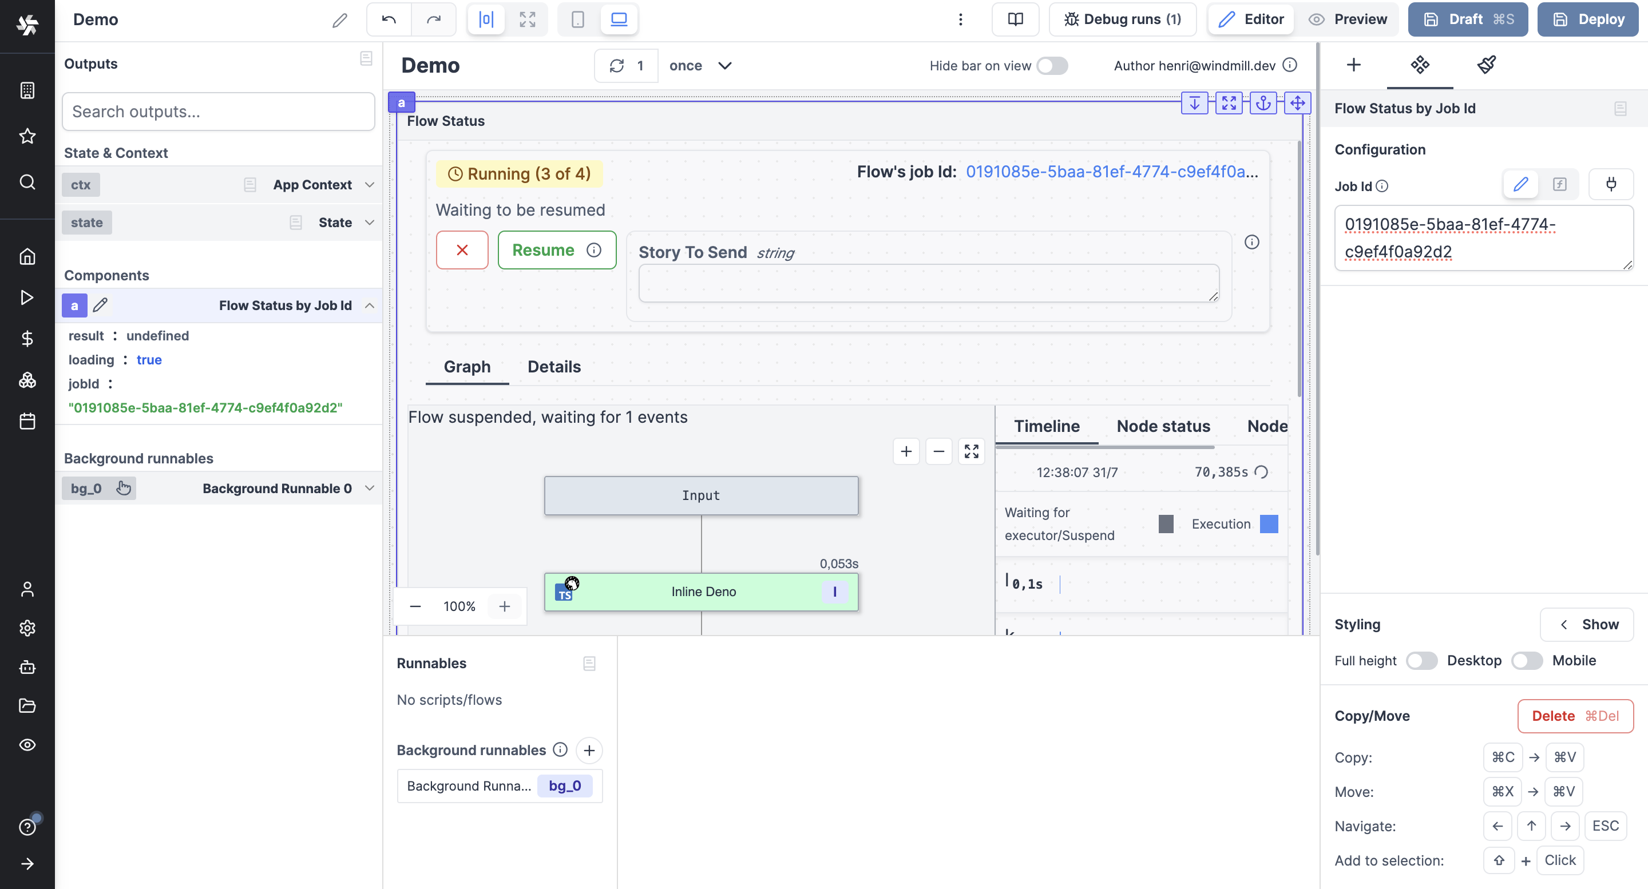Click the Resume button
This screenshot has height=889, width=1648.
click(544, 249)
